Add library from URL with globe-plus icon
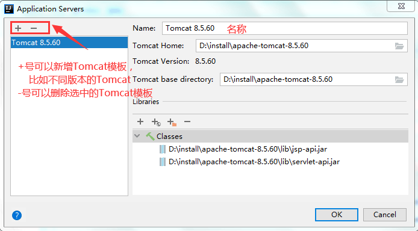 pyautogui.click(x=156, y=122)
